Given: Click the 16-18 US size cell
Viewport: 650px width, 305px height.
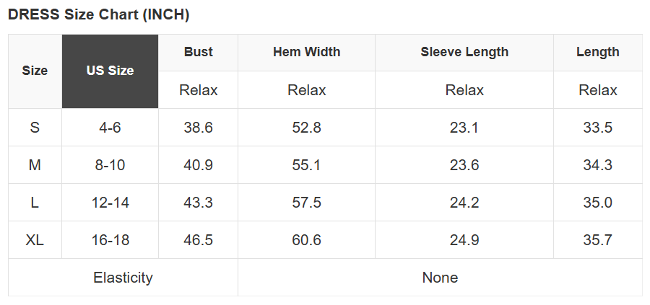Looking at the screenshot, I should tap(110, 240).
